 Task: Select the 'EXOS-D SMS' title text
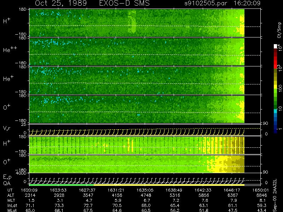[x=125, y=3]
